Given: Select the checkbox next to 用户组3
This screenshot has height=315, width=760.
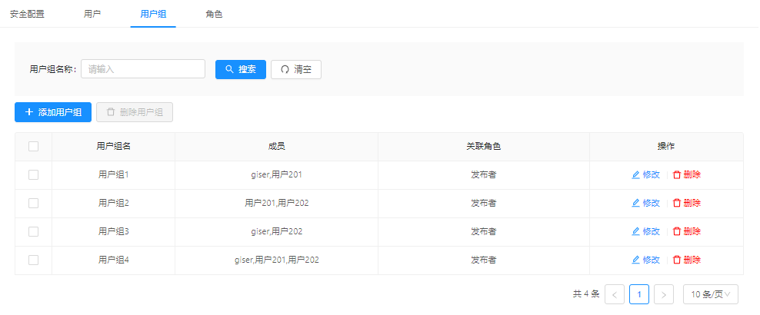Looking at the screenshot, I should point(33,232).
